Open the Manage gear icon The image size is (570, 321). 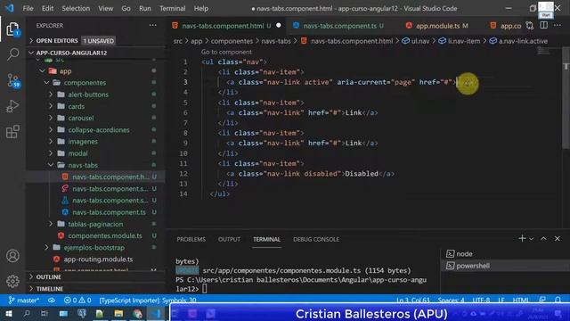(x=12, y=281)
